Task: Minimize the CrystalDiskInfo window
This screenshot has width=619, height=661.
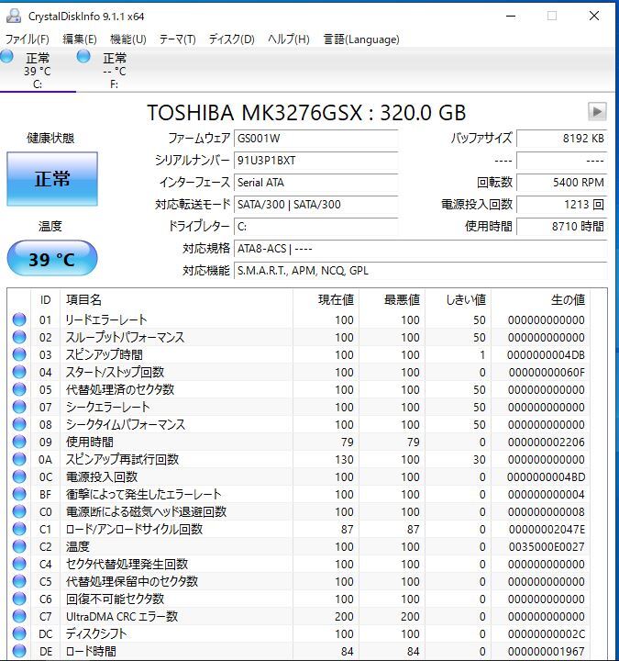Action: point(511,16)
